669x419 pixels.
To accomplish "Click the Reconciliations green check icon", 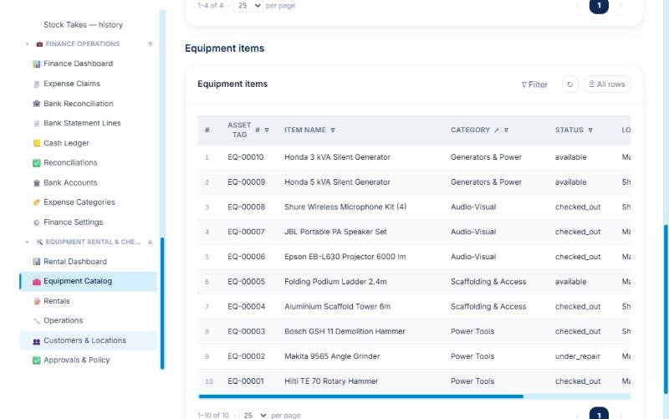I will [x=37, y=163].
